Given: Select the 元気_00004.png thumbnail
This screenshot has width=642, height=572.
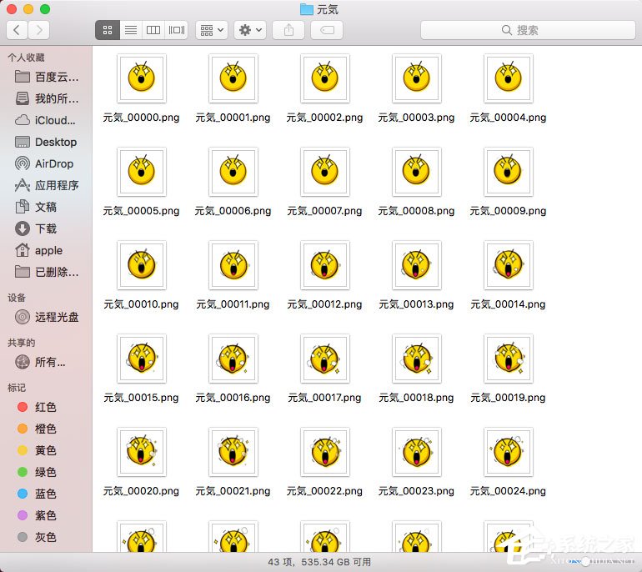Looking at the screenshot, I should click(x=509, y=78).
